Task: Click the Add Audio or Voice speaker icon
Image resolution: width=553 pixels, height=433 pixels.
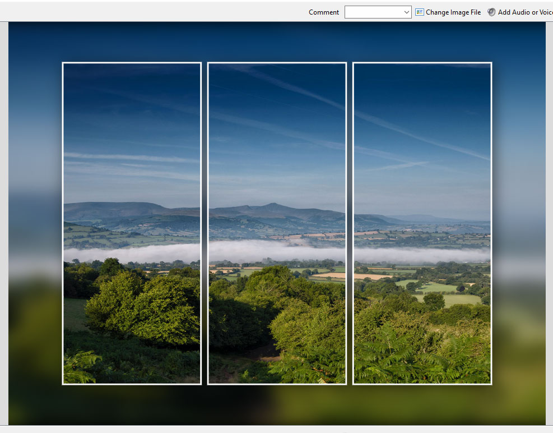Action: coord(491,12)
